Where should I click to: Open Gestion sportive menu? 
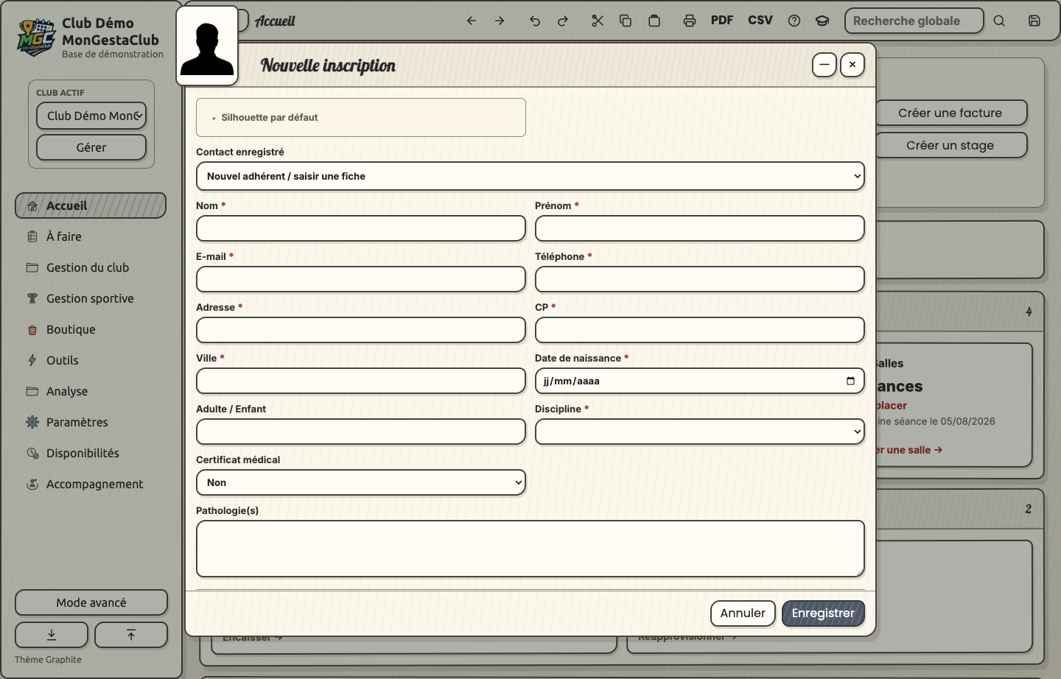[x=91, y=298]
